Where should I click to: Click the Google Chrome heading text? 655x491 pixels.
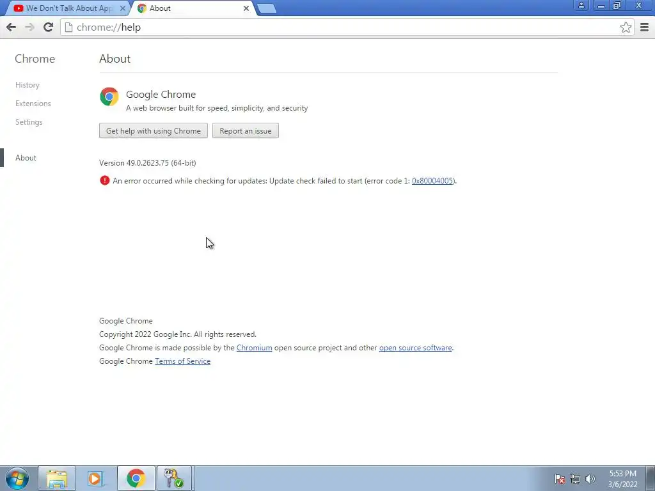161,95
